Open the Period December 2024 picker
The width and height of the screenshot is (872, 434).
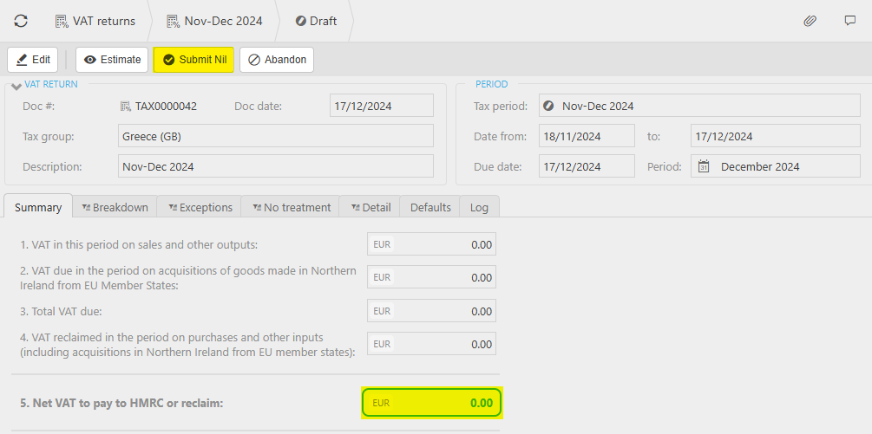click(x=775, y=166)
